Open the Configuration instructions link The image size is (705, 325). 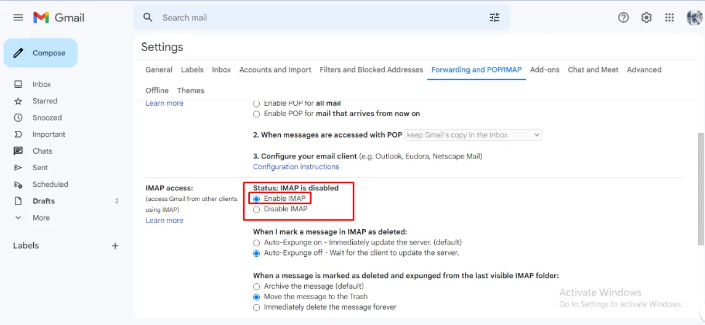296,166
